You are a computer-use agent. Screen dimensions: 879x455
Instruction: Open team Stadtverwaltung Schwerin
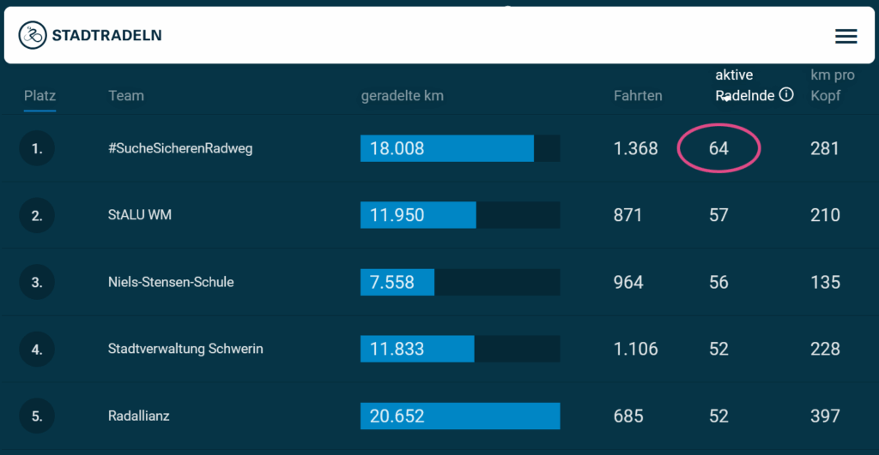[x=185, y=349]
